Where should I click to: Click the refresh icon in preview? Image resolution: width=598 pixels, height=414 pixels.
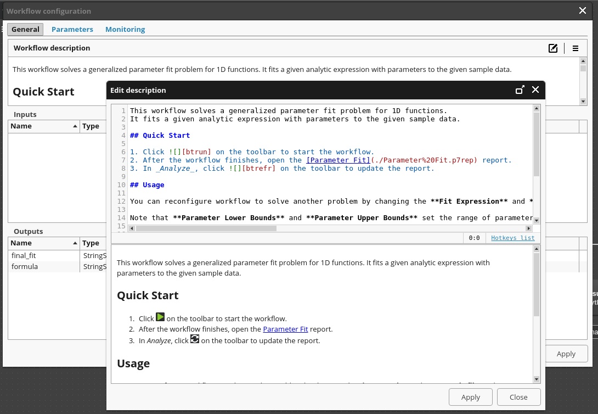tap(195, 339)
